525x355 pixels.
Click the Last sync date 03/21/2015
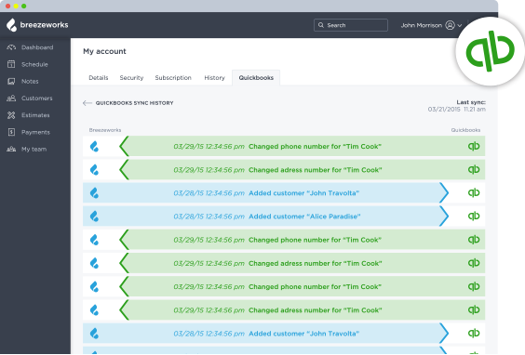[444, 110]
